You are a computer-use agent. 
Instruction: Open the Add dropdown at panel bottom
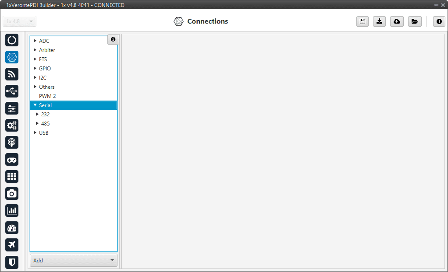point(74,260)
